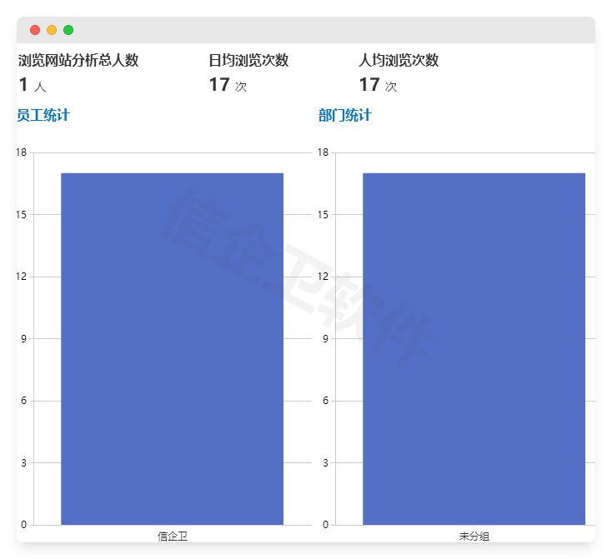This screenshot has height=559, width=612.
Task: Click the yellow minimize window button
Action: pyautogui.click(x=52, y=30)
